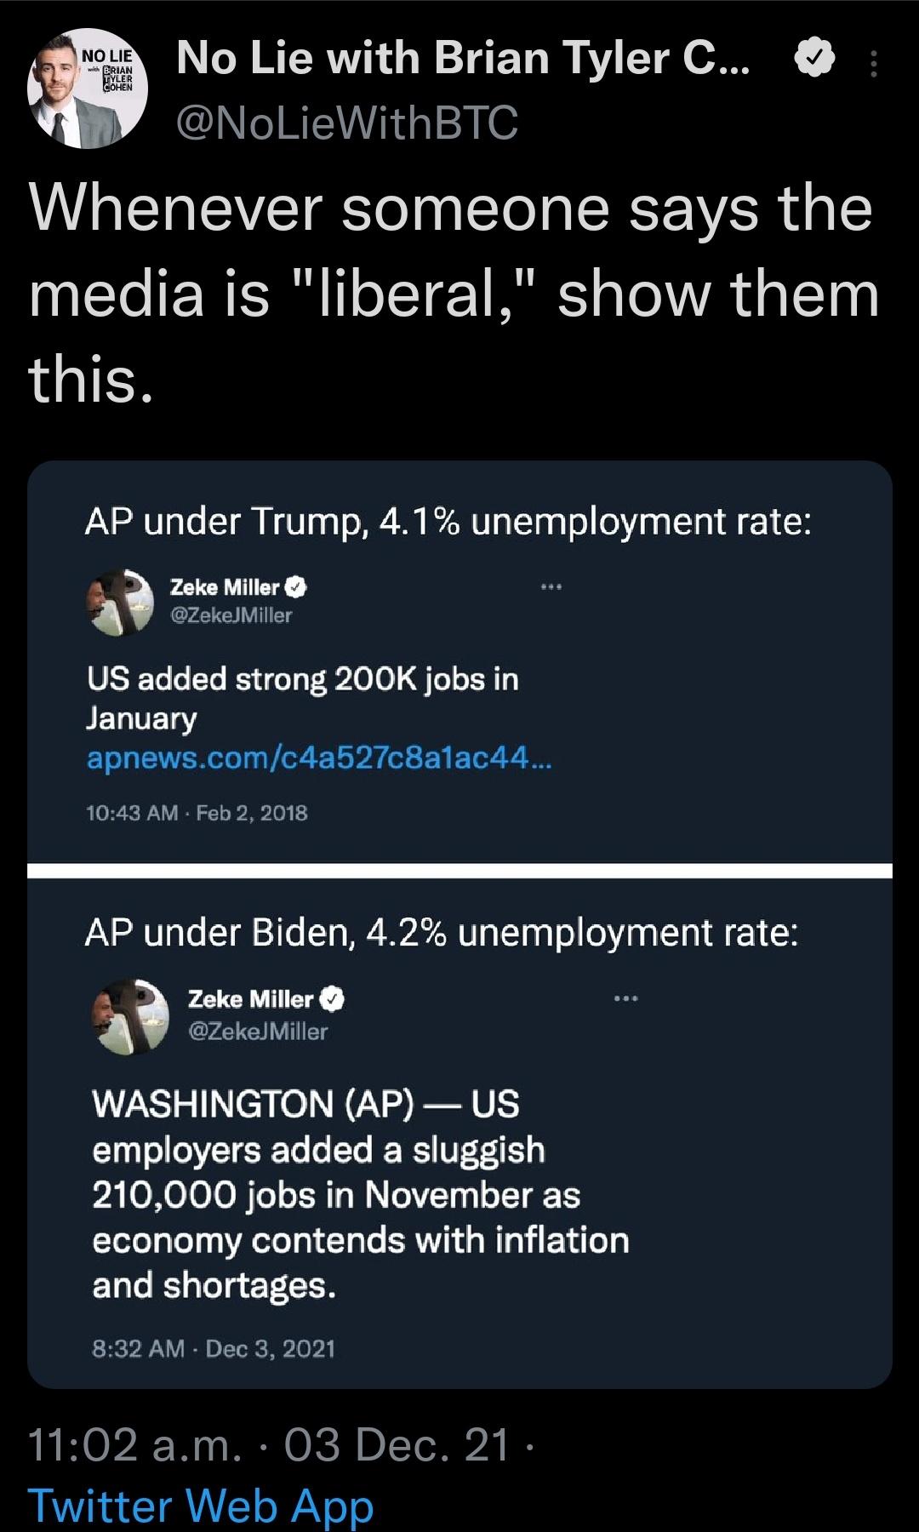Viewport: 919px width, 1532px height.
Task: Tap the verified badge beside the account name
Action: [814, 60]
